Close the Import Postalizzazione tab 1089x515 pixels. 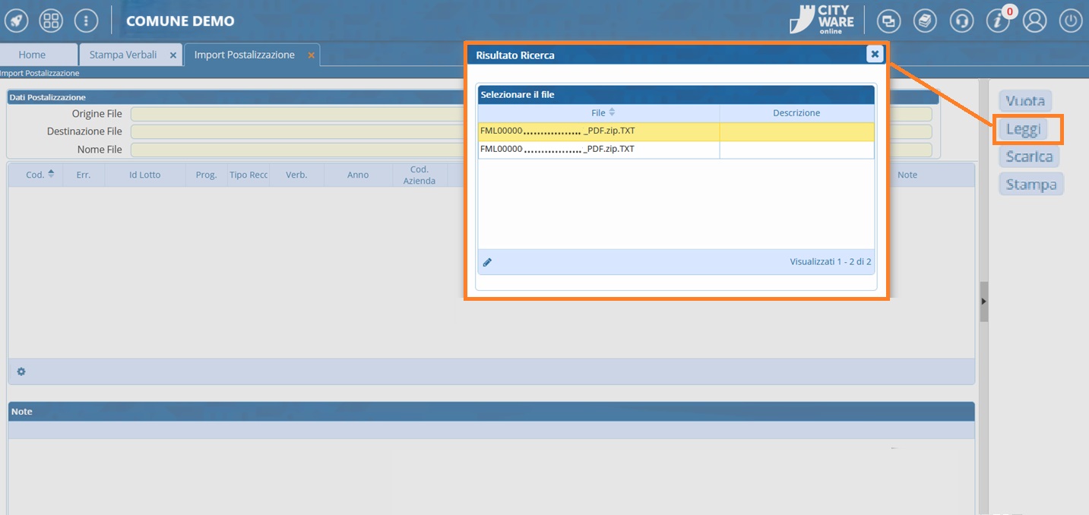tap(311, 55)
